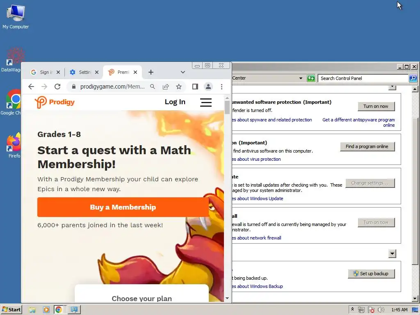Click firewall Turn on now button
The height and width of the screenshot is (315, 420).
(376, 222)
